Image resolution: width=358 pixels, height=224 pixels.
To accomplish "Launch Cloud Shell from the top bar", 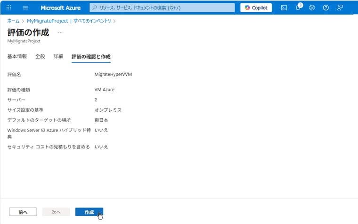I will (x=284, y=8).
